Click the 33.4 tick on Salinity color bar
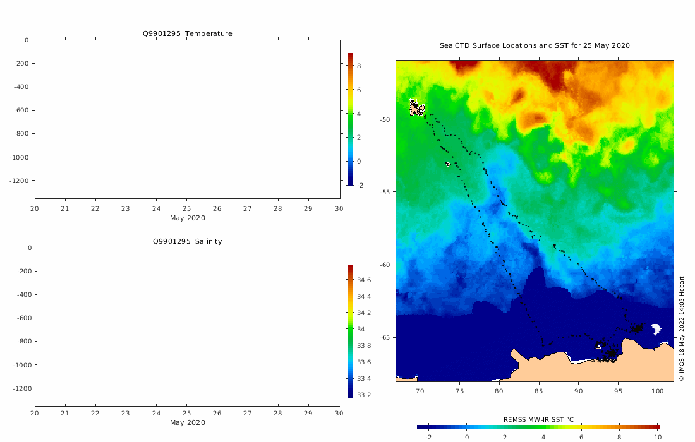The width and height of the screenshot is (695, 442). (x=364, y=379)
